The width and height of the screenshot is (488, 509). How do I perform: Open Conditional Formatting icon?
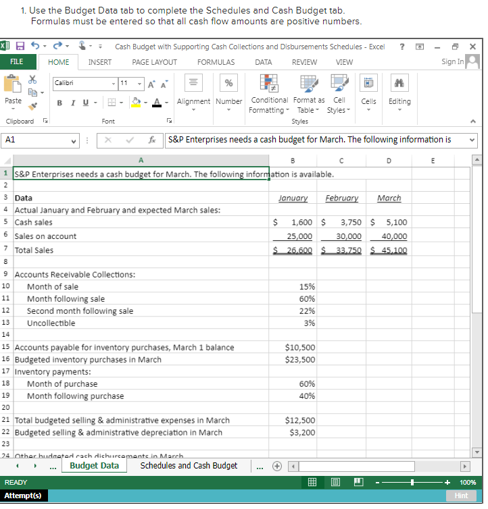269,83
